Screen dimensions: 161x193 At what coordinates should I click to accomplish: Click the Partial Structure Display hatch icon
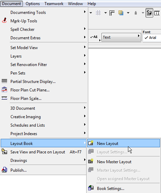click(4, 81)
